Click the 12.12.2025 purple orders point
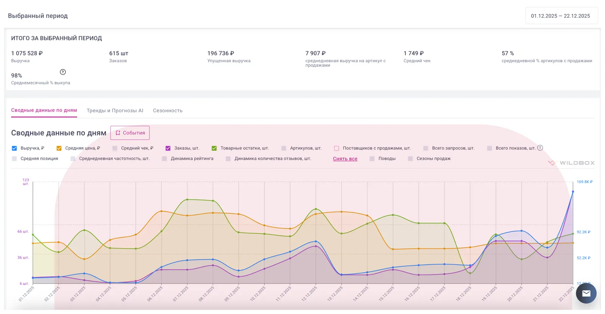Viewport: 605px width, 314px height. coord(316,246)
